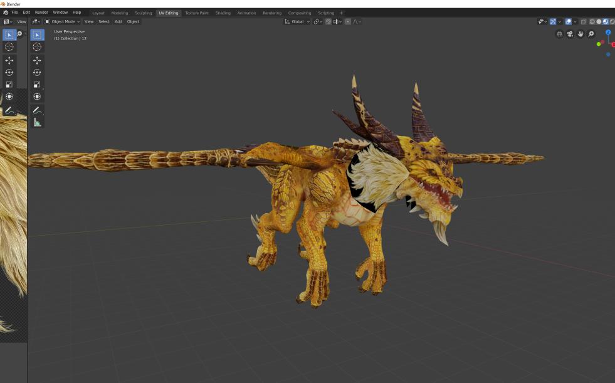Viewport: 615px width, 383px height.
Task: Click the pan view hand icon
Action: [x=581, y=34]
